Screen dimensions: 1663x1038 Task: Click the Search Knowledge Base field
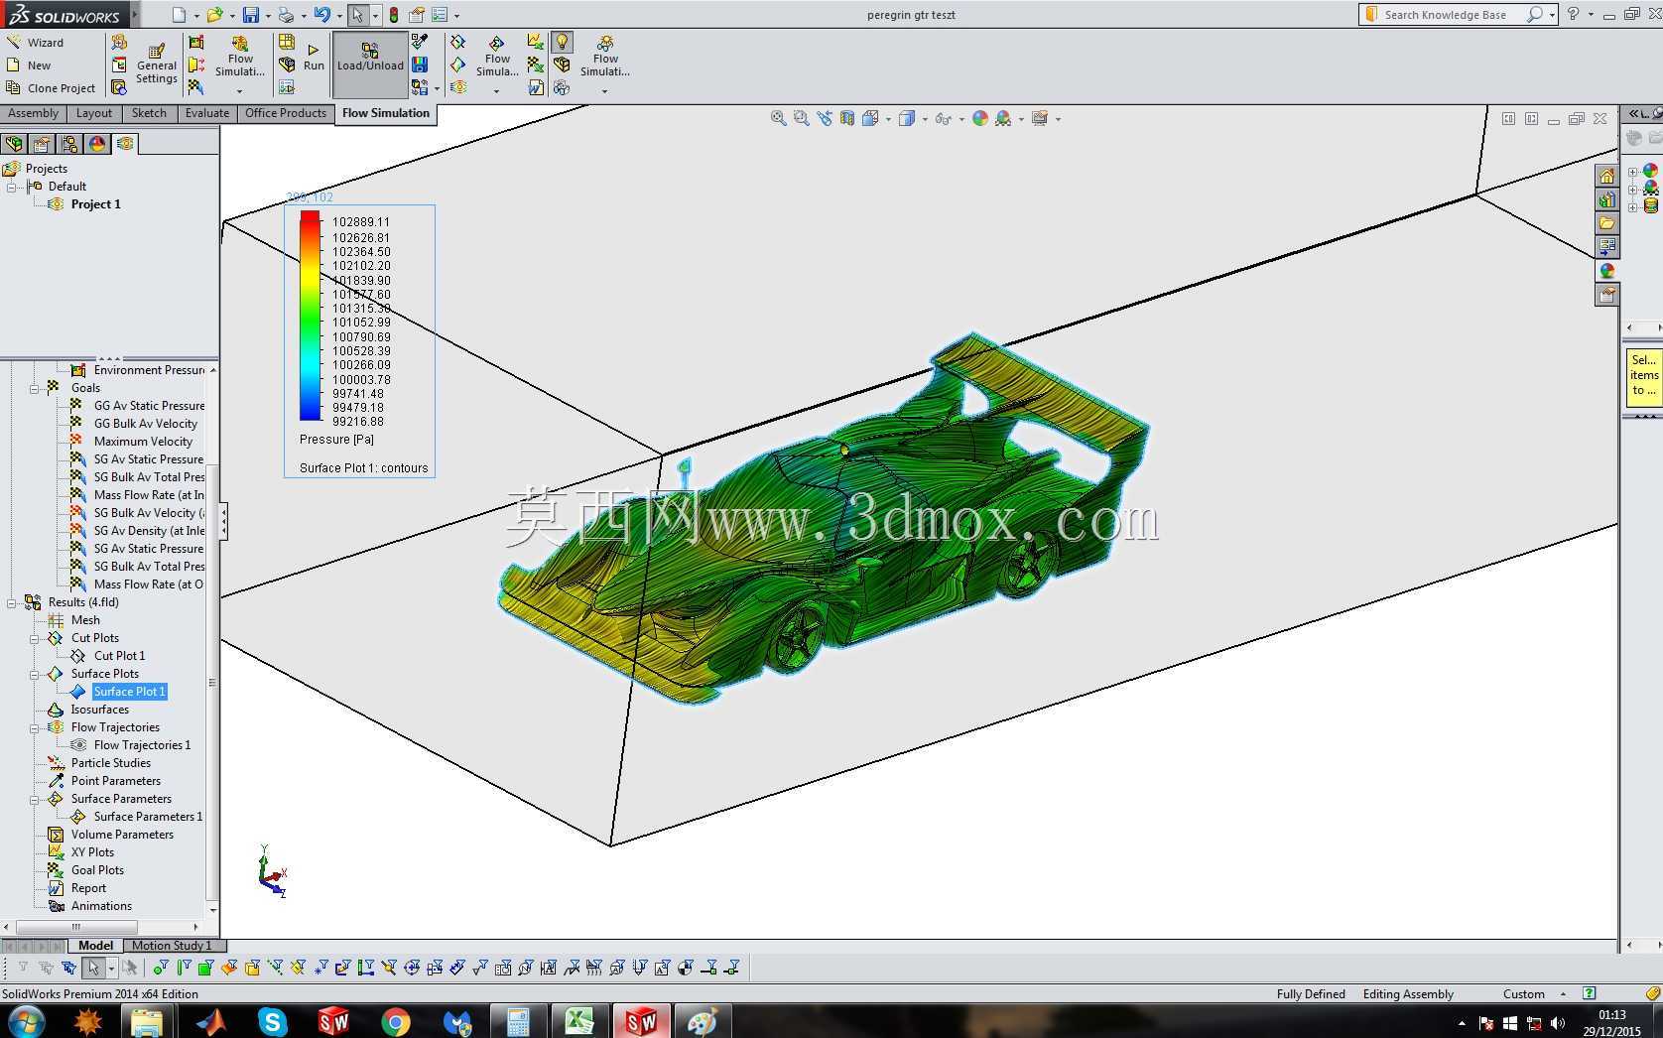point(1445,15)
